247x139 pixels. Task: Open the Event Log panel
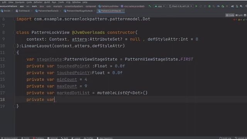coord(225,138)
